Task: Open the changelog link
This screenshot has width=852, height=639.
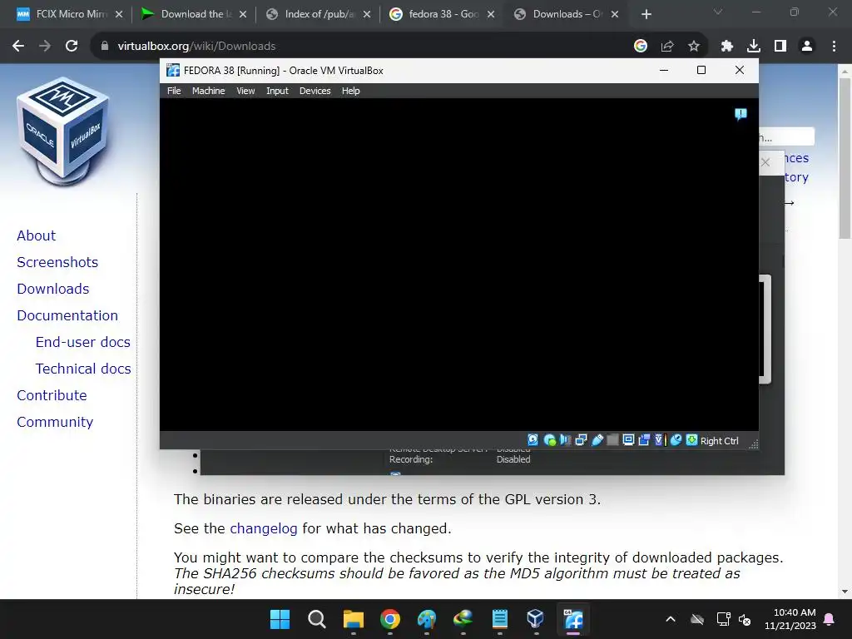Action: [264, 528]
